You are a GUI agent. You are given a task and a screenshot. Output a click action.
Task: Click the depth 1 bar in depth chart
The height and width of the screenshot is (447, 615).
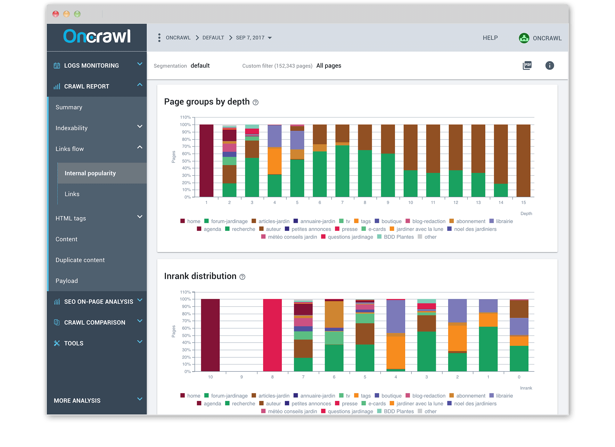coord(206,161)
